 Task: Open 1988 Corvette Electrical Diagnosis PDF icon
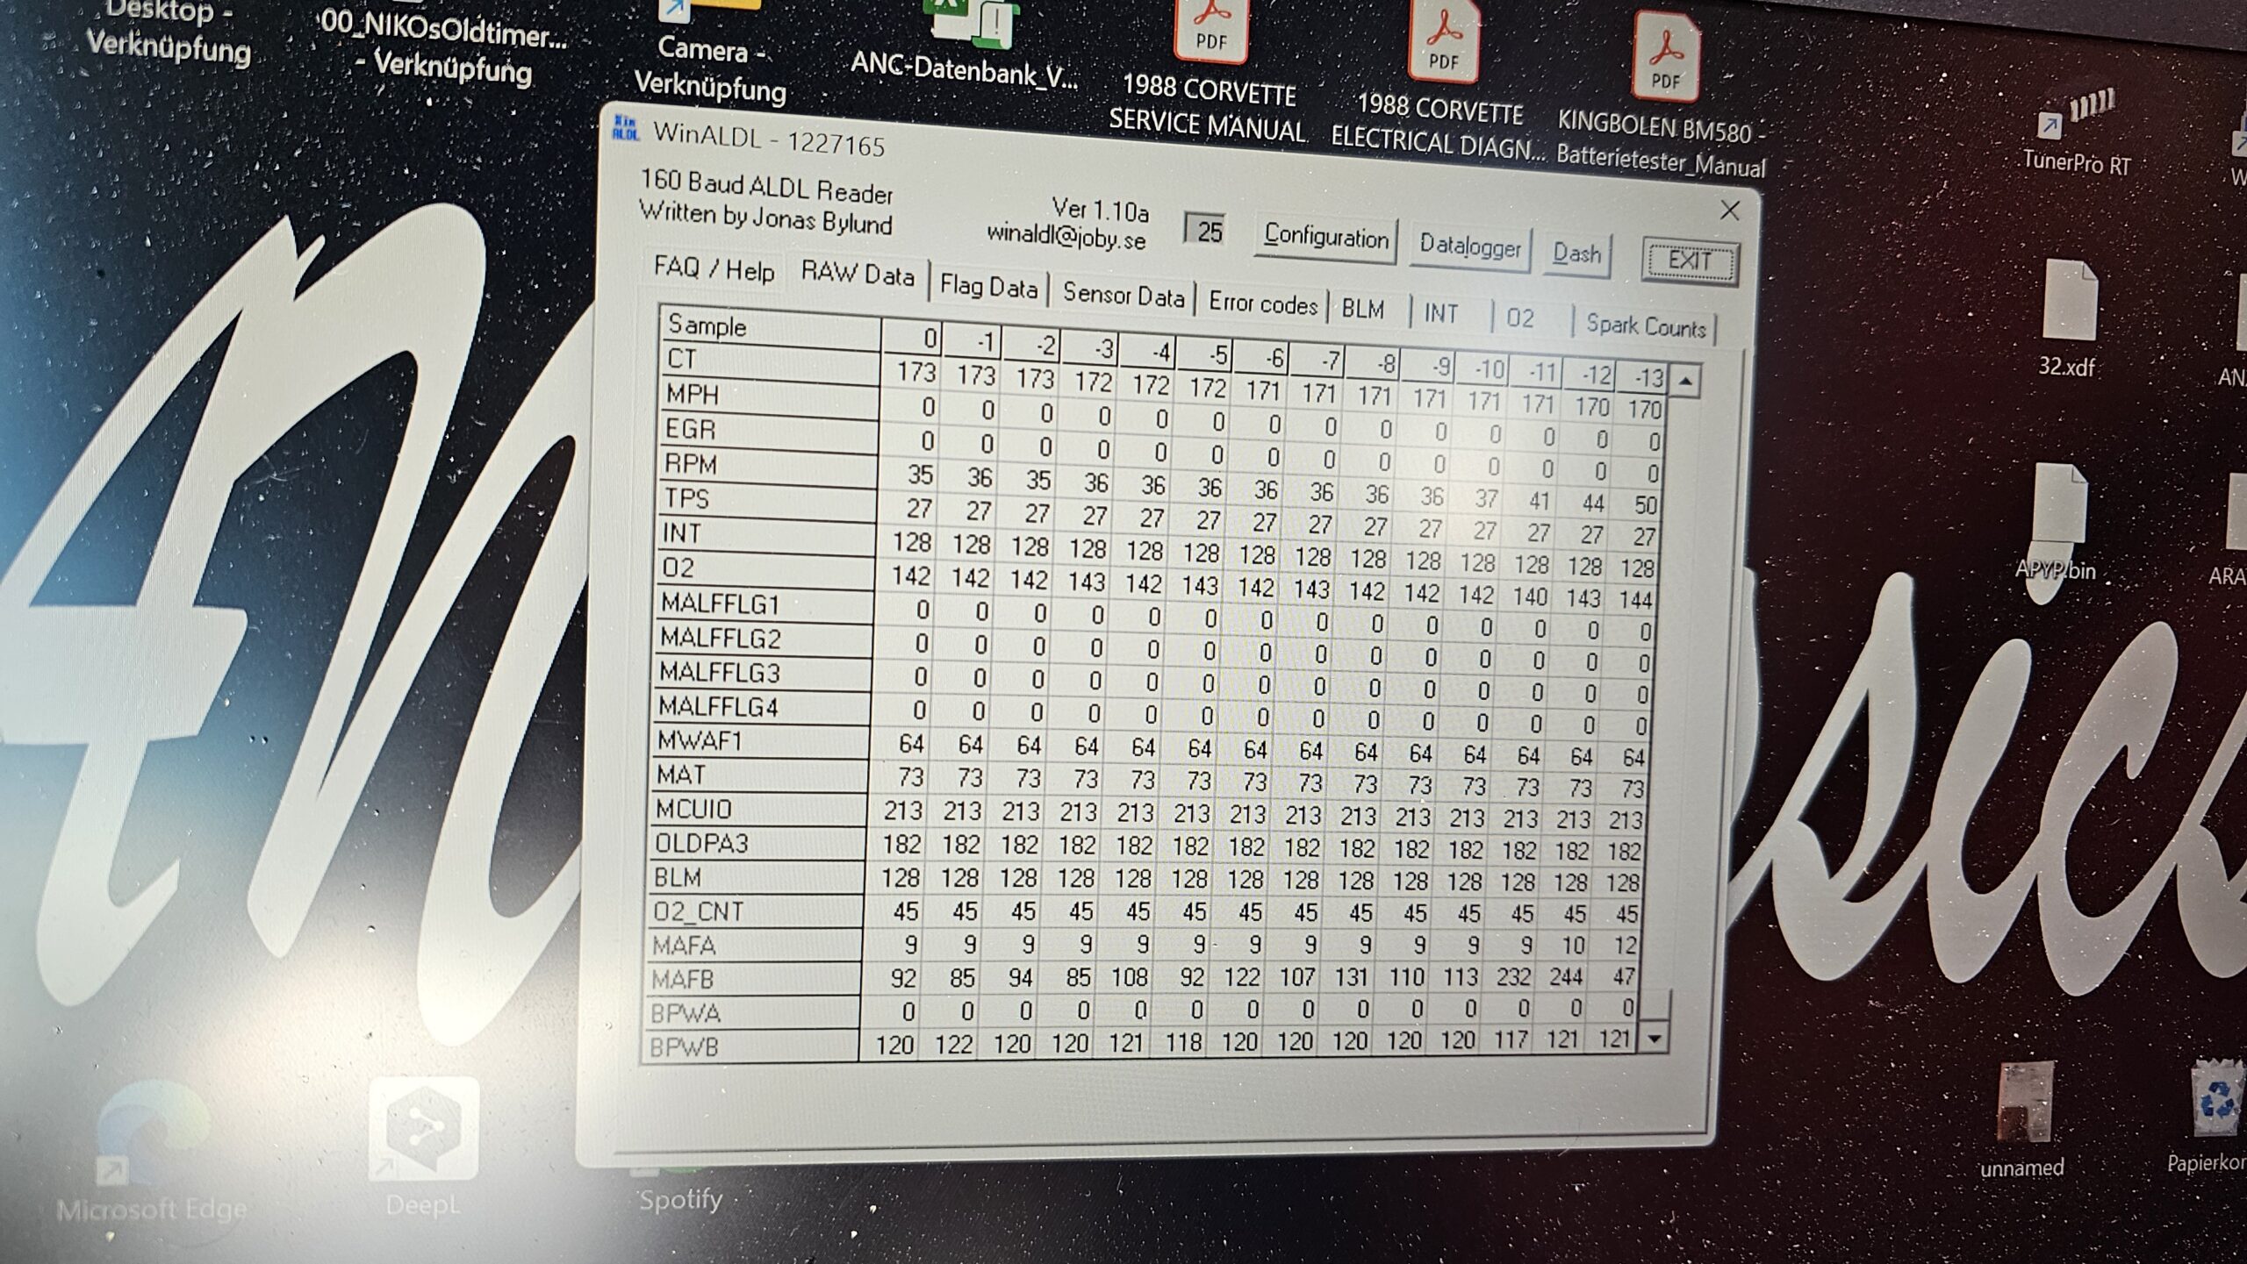tap(1443, 44)
